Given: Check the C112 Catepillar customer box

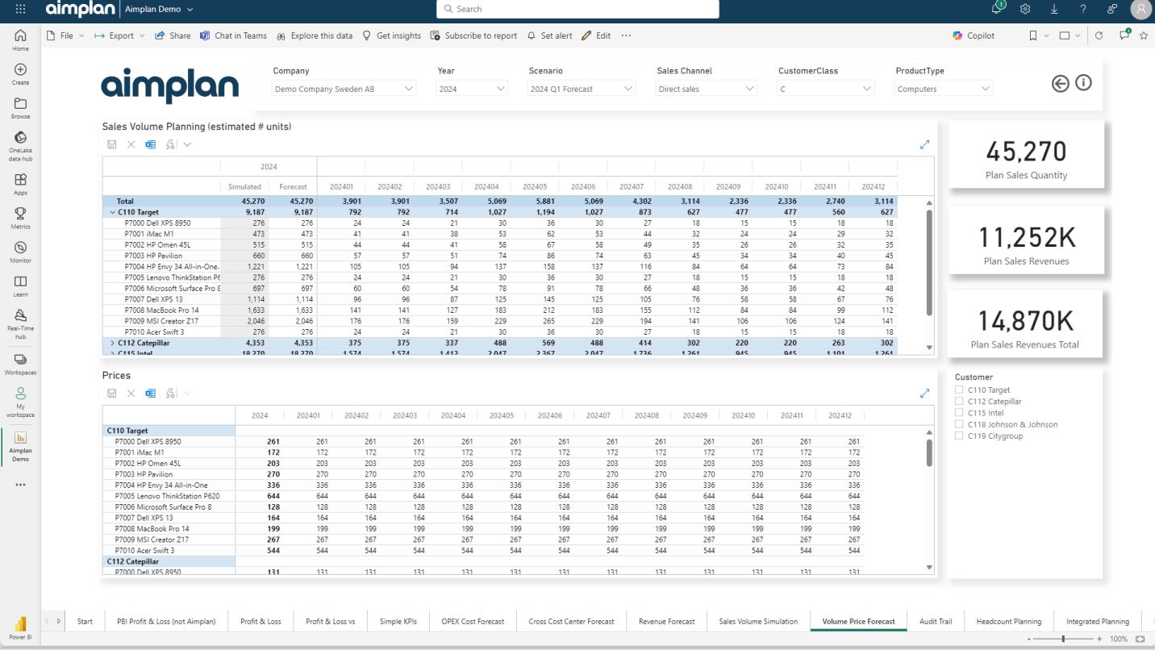Looking at the screenshot, I should pyautogui.click(x=959, y=401).
